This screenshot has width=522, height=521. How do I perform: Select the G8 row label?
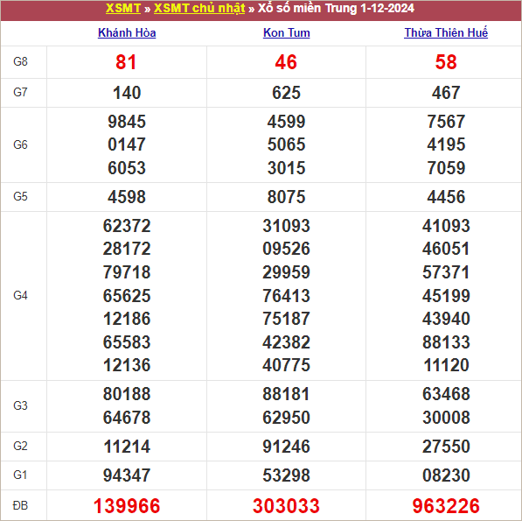[x=20, y=61]
